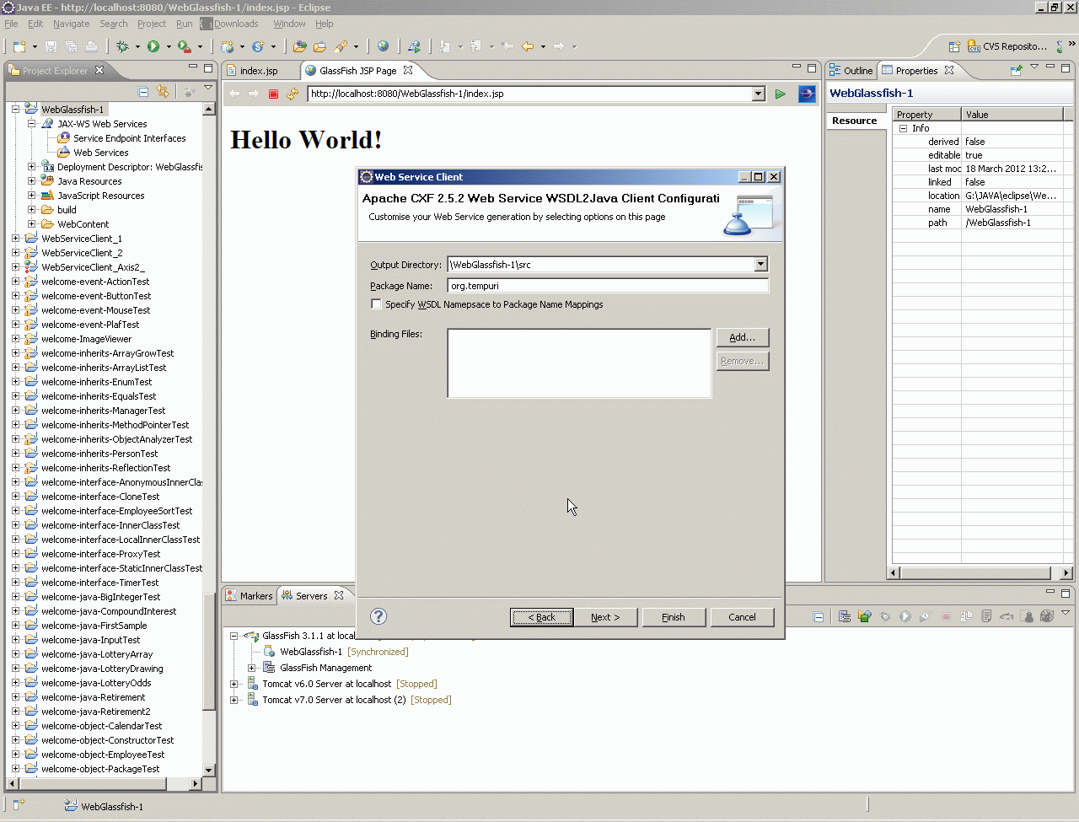Screen dimensions: 1079x822
Task: Click Add... for Binding Files
Action: pos(743,337)
